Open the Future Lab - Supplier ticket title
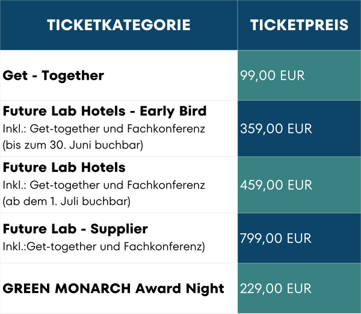The height and width of the screenshot is (314, 361). (75, 230)
